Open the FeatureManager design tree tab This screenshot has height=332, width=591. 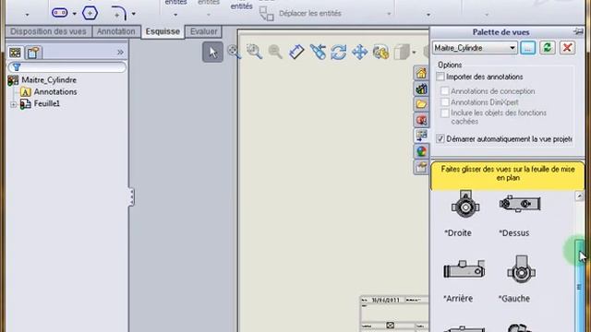tap(15, 53)
